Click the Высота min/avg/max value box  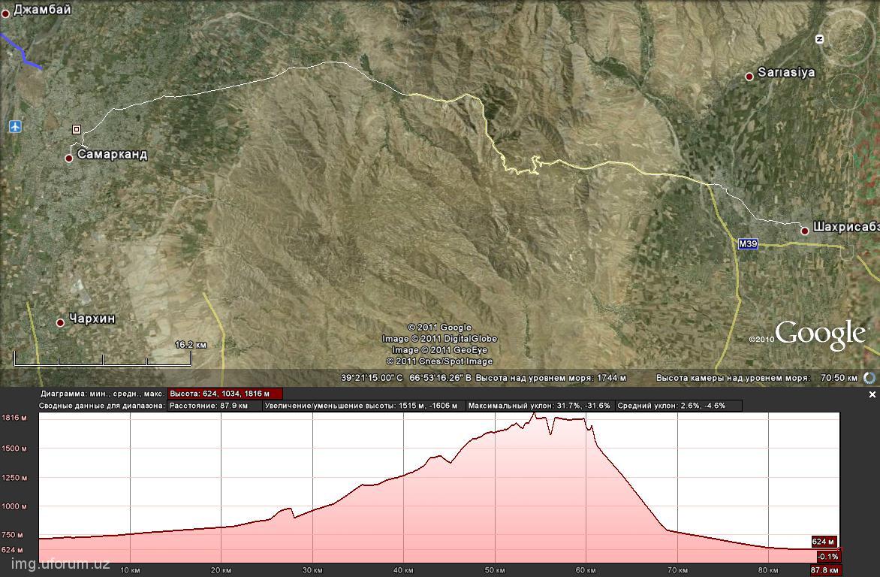[225, 394]
